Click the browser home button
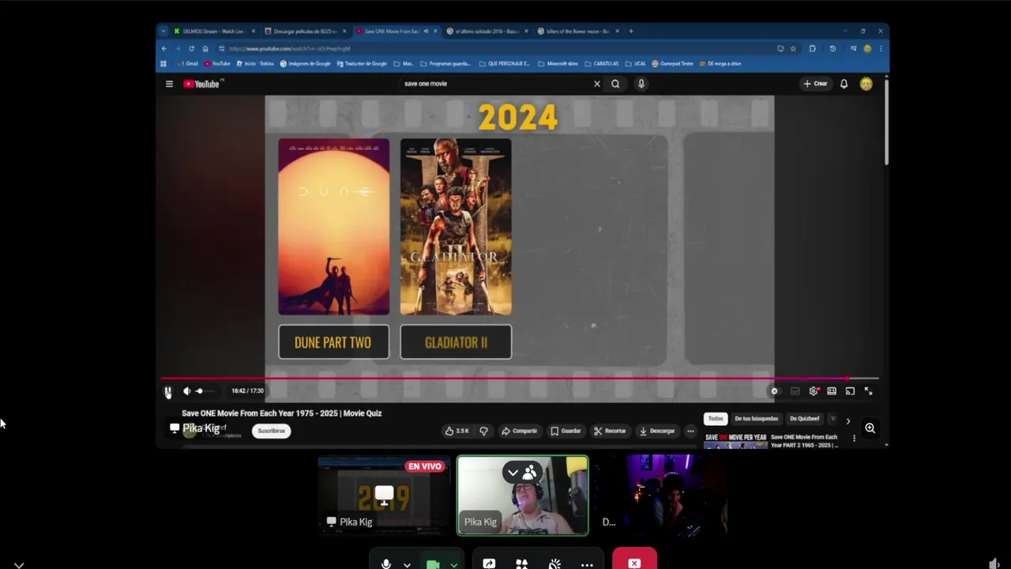 (205, 48)
